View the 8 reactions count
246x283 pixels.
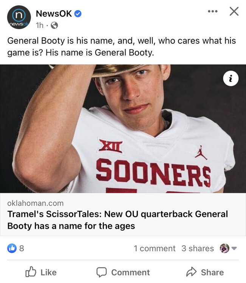coord(22,248)
